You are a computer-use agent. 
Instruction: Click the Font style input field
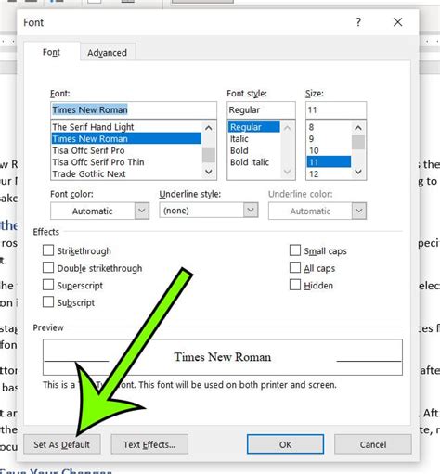pyautogui.click(x=261, y=109)
